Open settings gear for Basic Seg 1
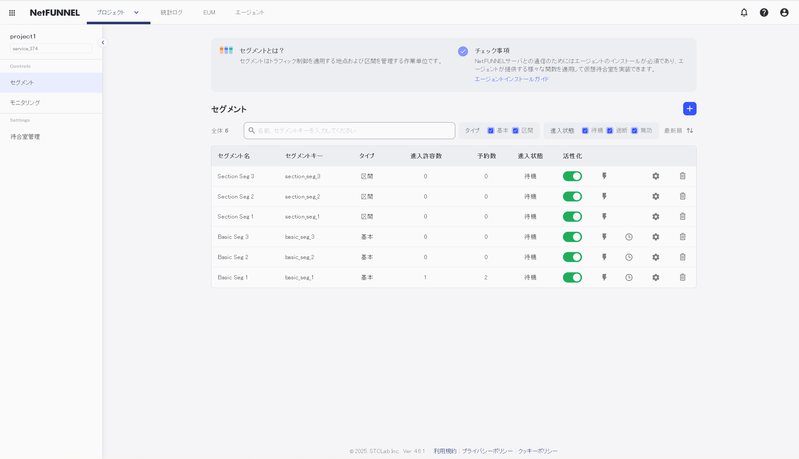 coord(655,277)
